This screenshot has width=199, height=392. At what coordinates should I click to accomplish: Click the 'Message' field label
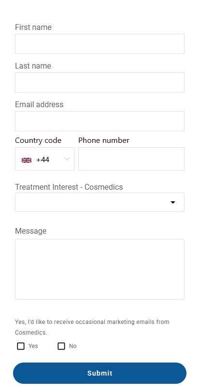pos(31,231)
